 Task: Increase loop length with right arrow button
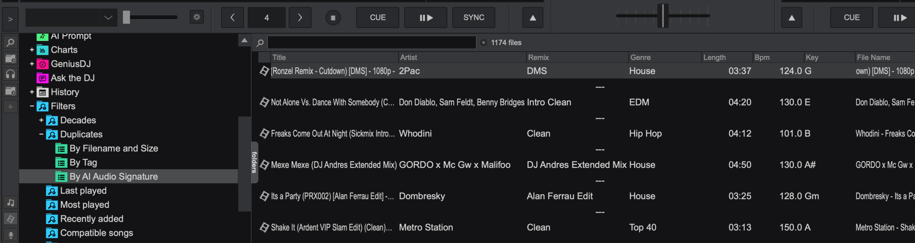click(300, 18)
